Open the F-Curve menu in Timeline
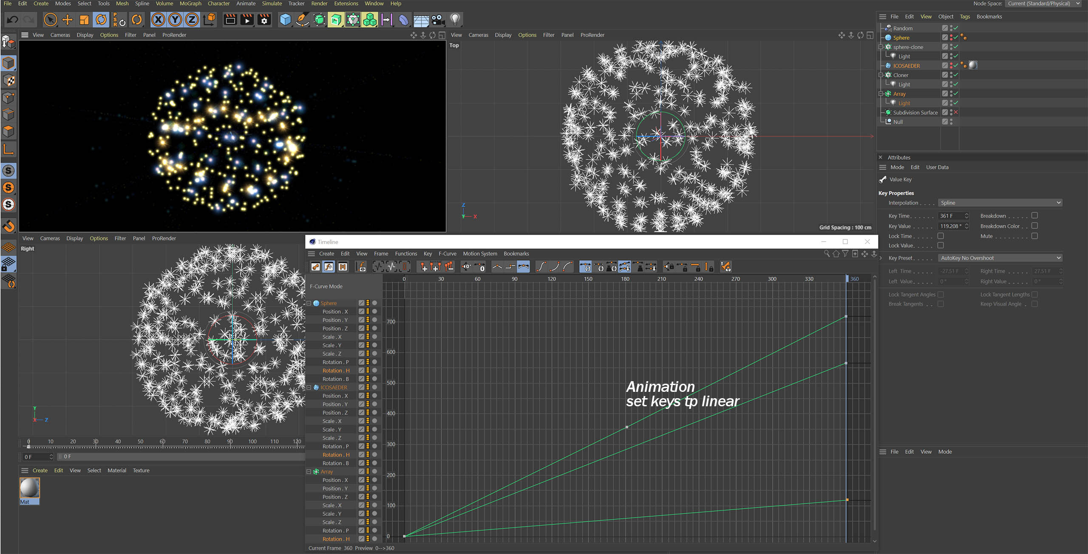 (x=447, y=253)
